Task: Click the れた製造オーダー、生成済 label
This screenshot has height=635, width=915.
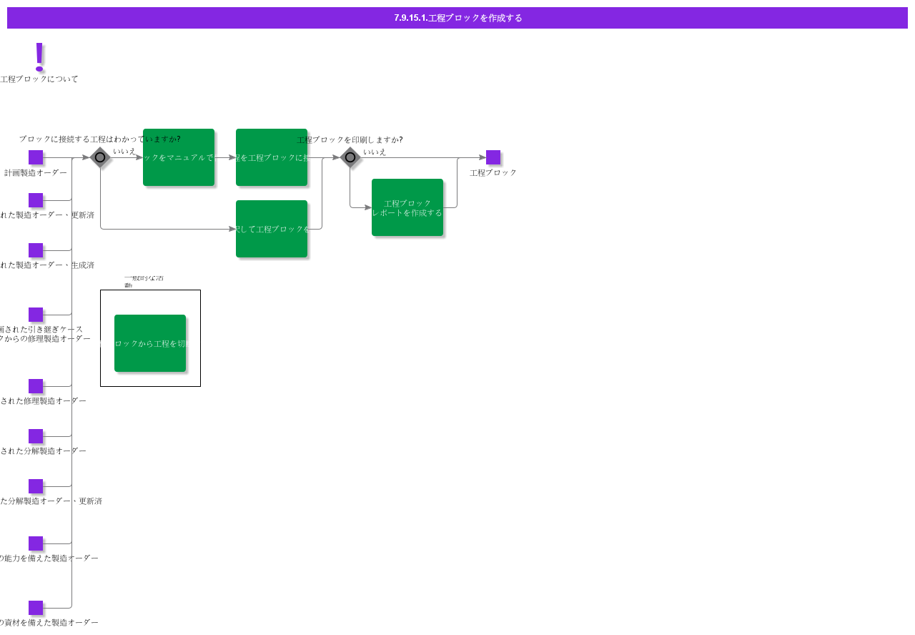Action: 47,265
